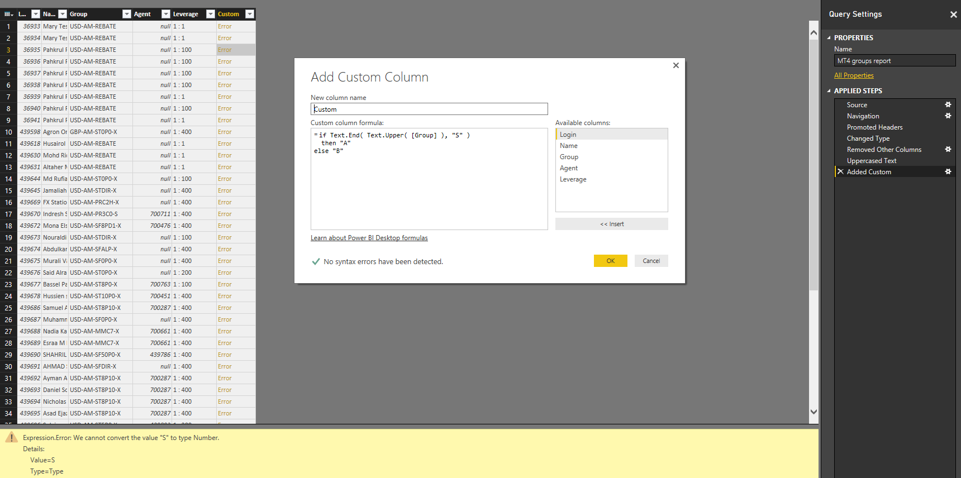Select Leverage in Available columns
The height and width of the screenshot is (478, 961).
[x=612, y=179]
